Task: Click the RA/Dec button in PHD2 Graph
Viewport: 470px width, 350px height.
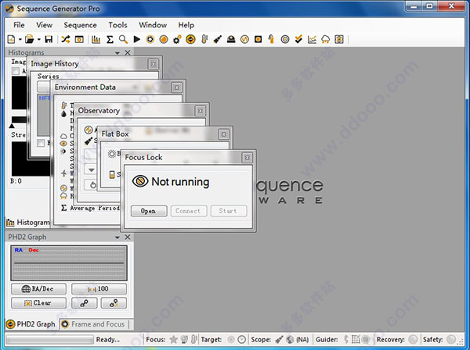Action: click(38, 289)
